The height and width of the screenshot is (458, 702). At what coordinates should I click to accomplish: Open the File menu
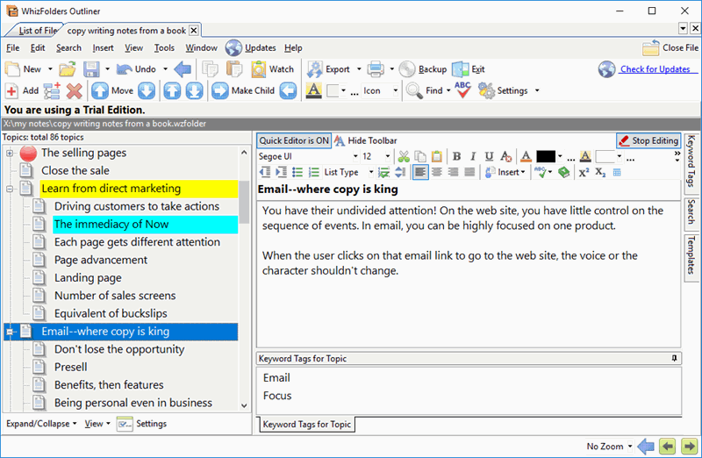(x=12, y=48)
